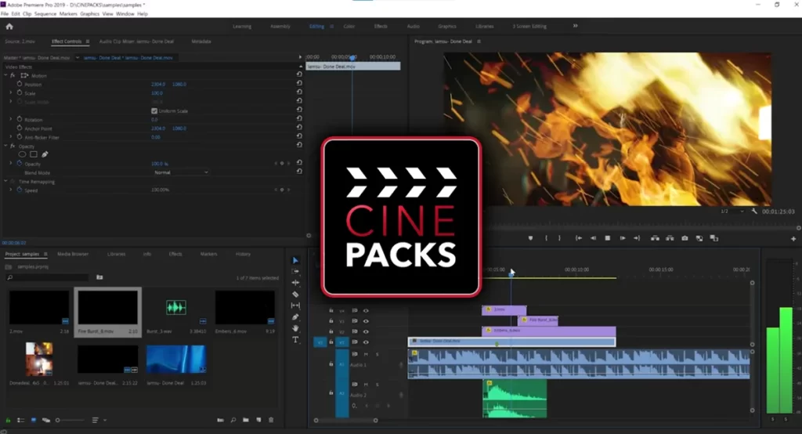Image resolution: width=802 pixels, height=434 pixels.
Task: Open the Program monitor button editor plus
Action: tap(793, 238)
